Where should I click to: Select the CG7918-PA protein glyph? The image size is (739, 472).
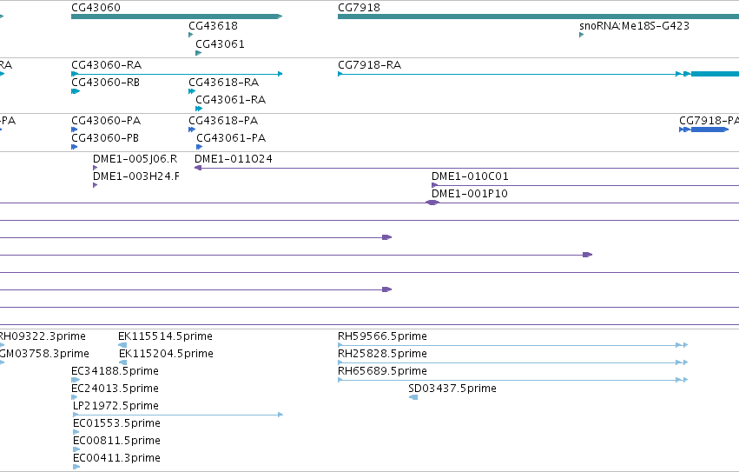click(x=704, y=130)
